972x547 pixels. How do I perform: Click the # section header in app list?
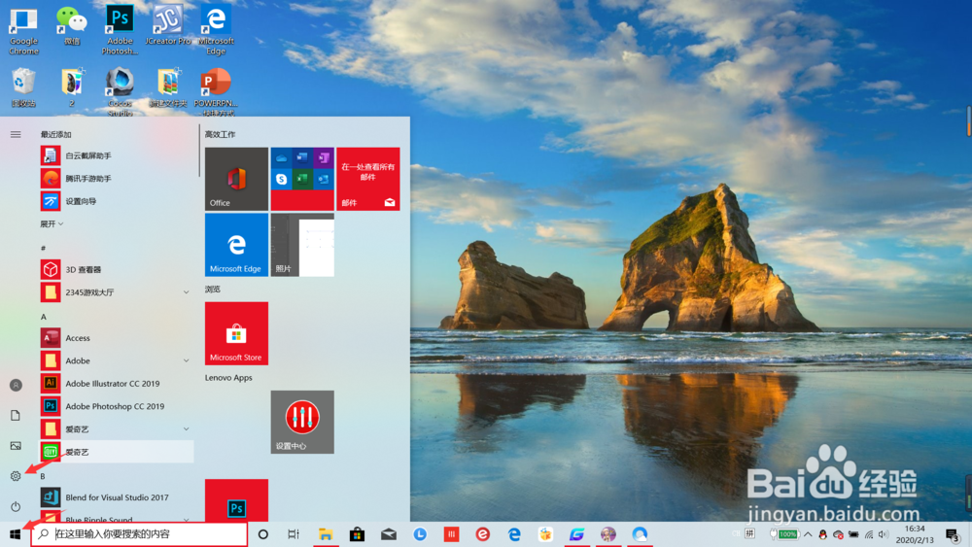coord(44,248)
